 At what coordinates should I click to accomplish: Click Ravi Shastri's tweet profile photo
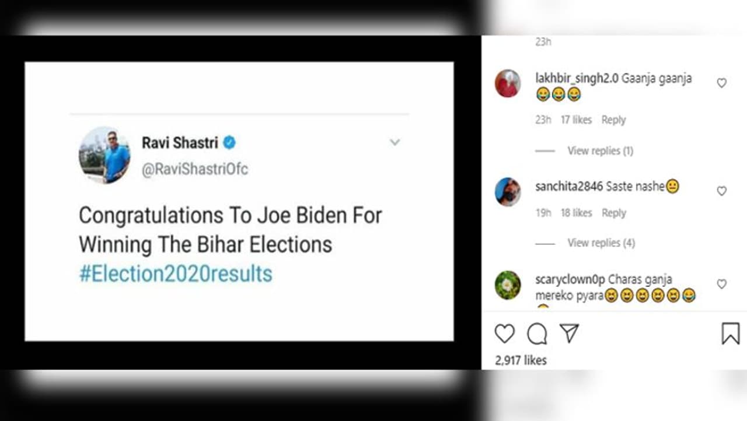pyautogui.click(x=105, y=155)
